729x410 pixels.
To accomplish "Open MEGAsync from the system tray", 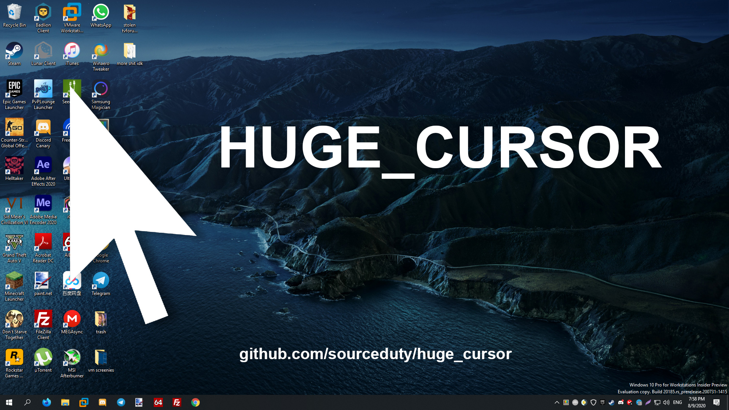I will point(630,402).
